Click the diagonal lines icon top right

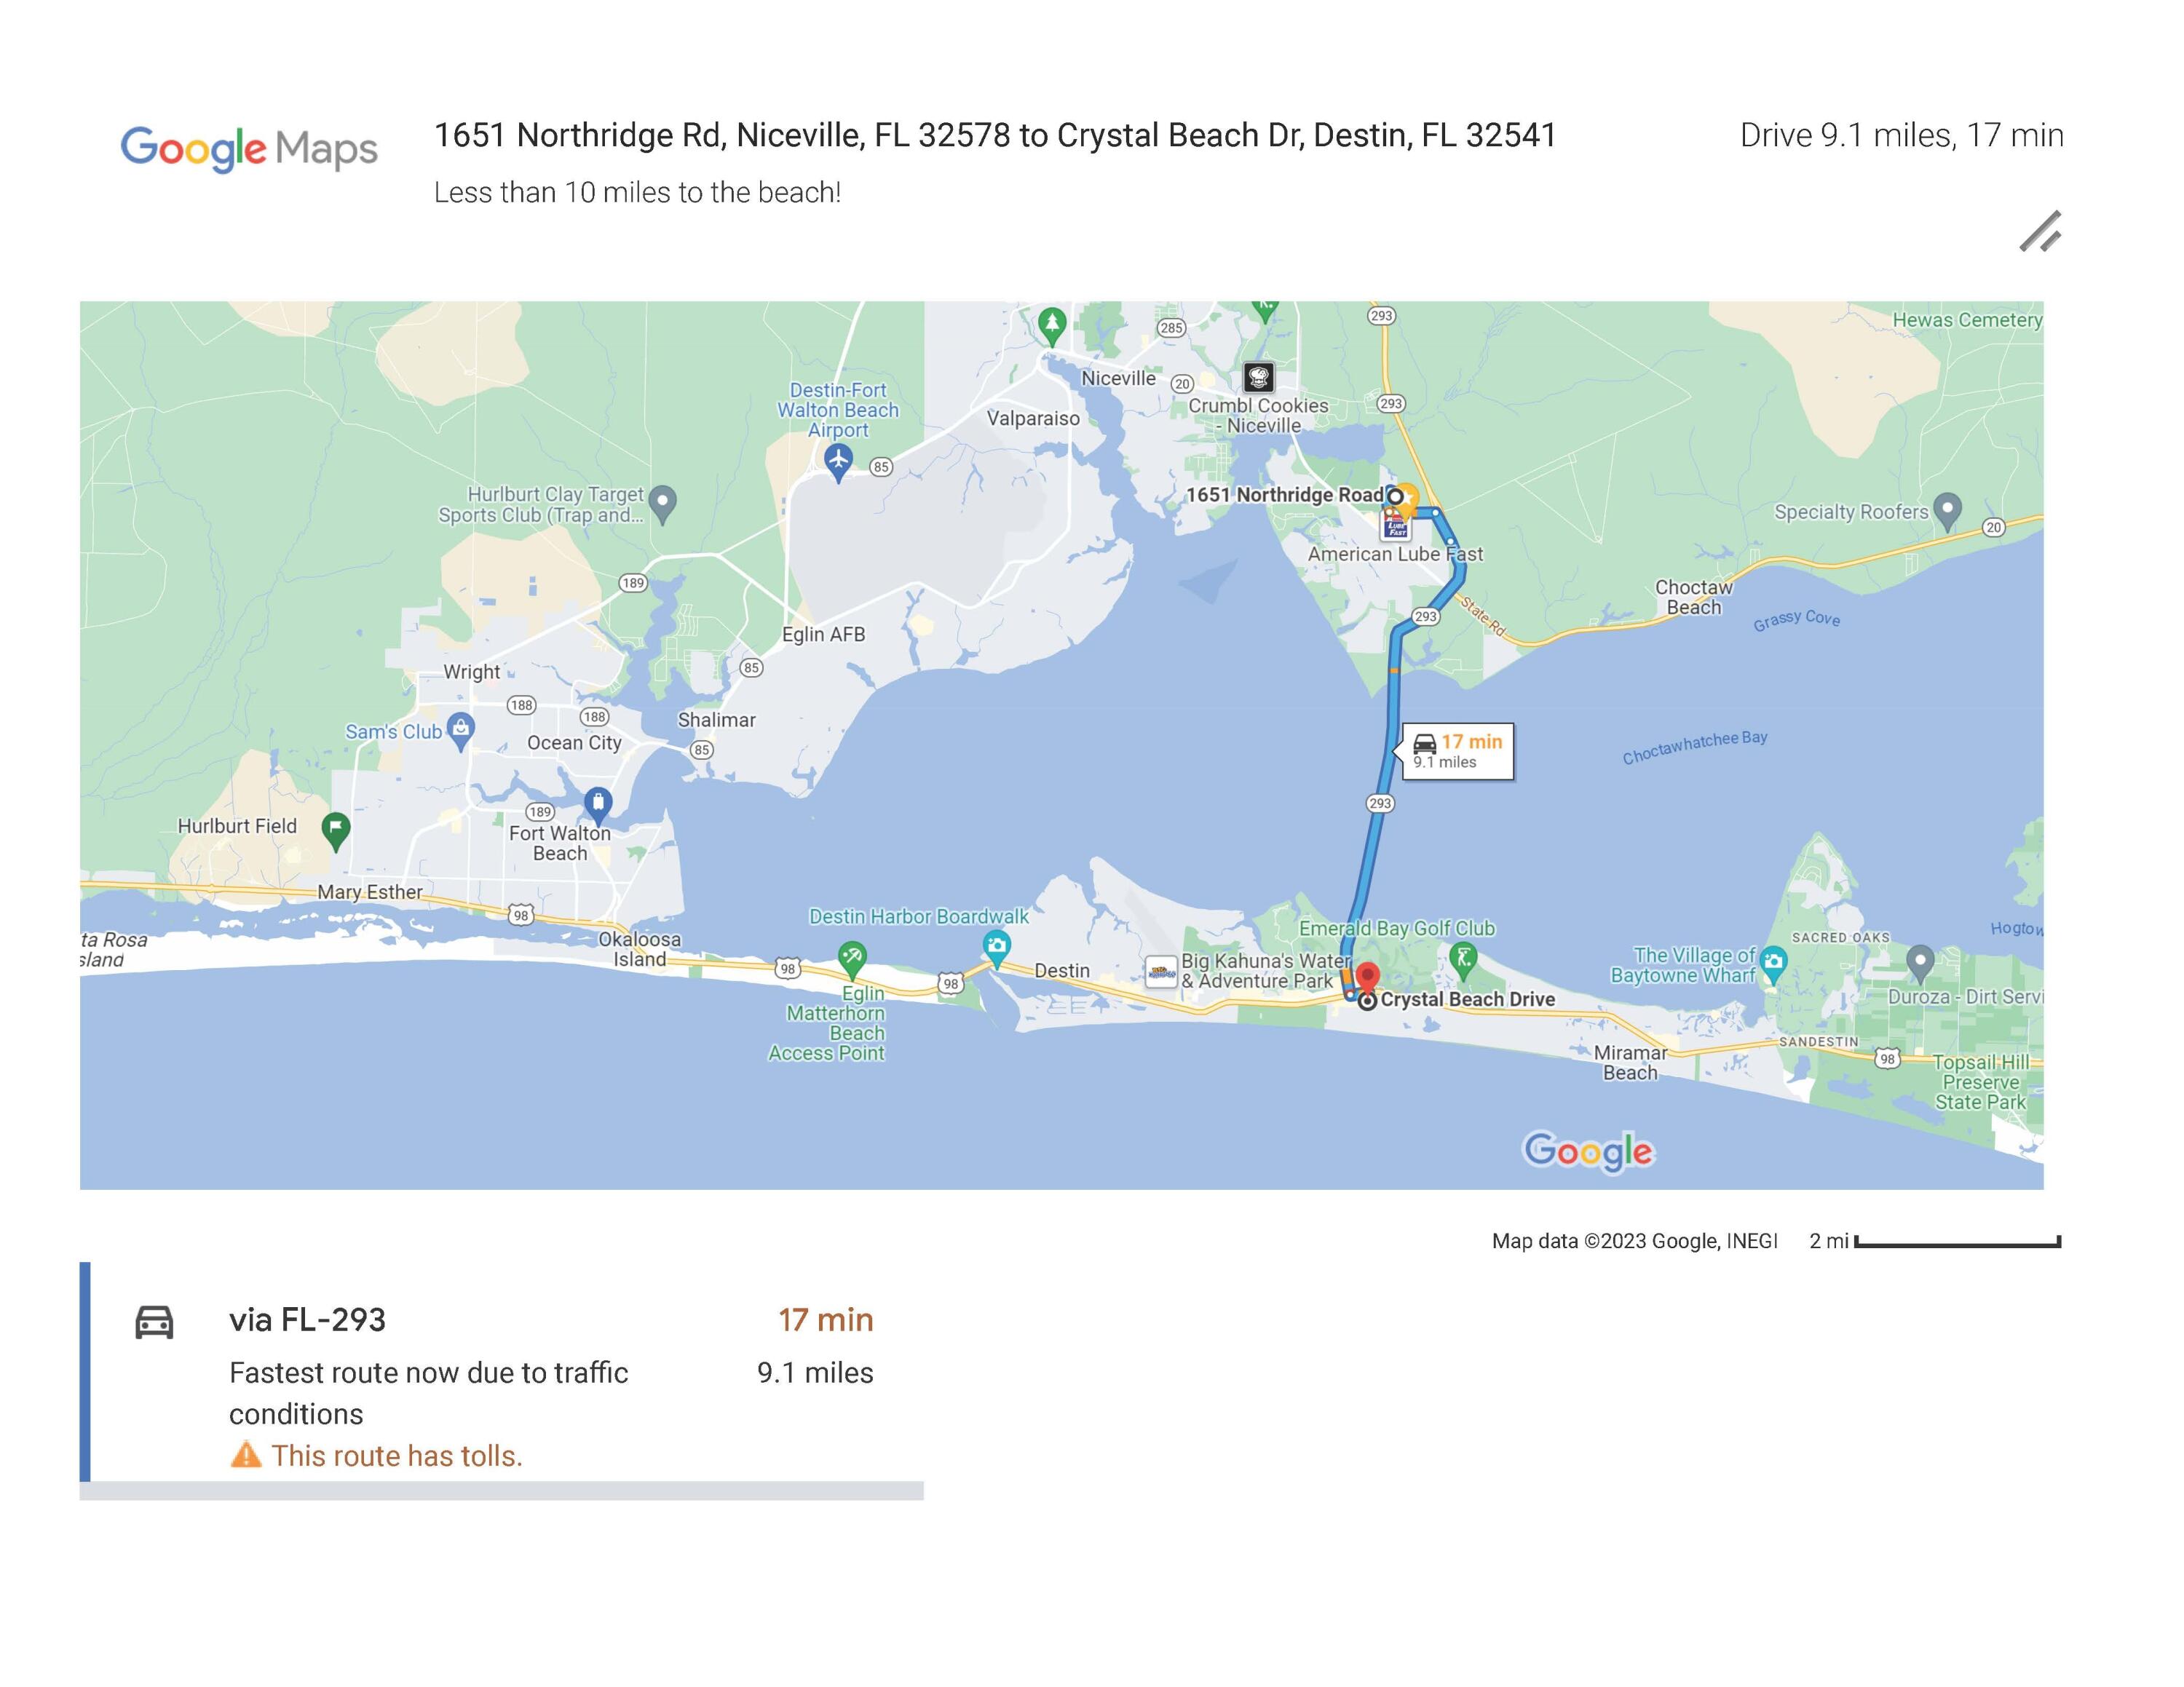[2040, 232]
